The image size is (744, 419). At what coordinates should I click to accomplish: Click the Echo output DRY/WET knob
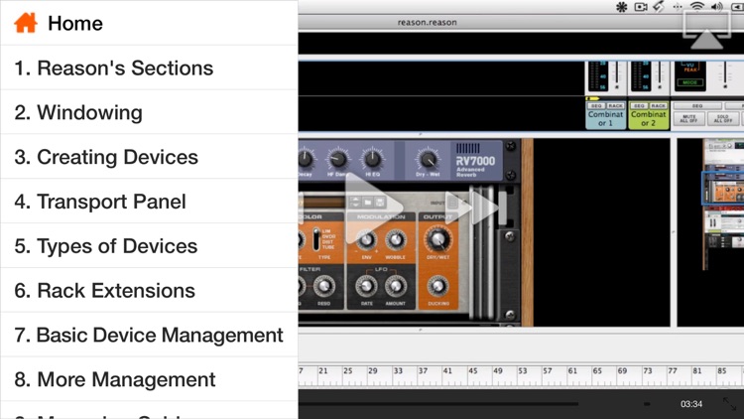point(437,239)
